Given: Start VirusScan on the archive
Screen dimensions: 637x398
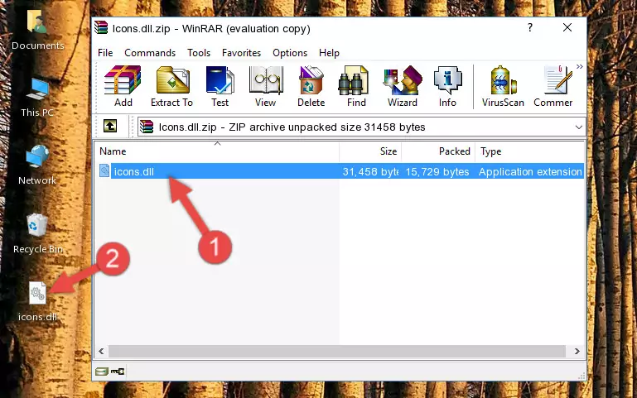Looking at the screenshot, I should pyautogui.click(x=503, y=86).
